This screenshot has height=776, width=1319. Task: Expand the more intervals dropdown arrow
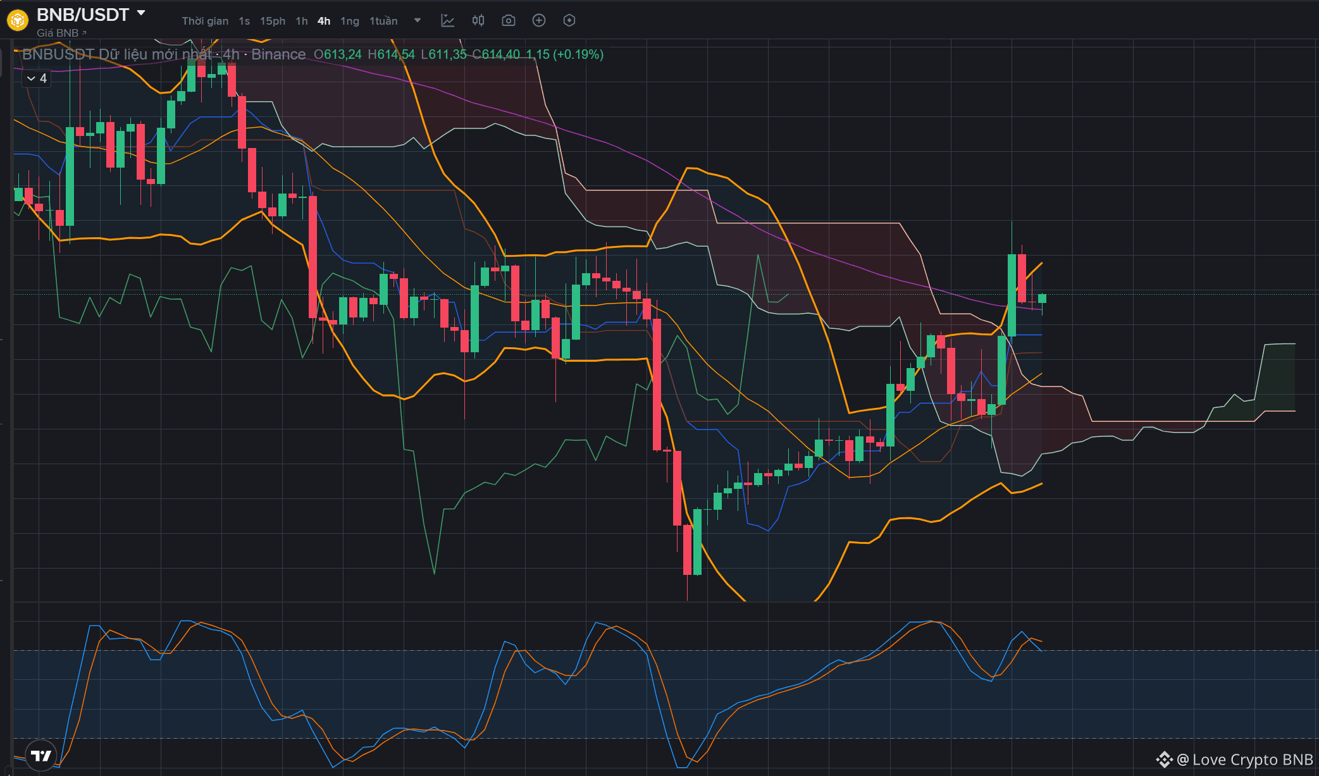click(418, 20)
